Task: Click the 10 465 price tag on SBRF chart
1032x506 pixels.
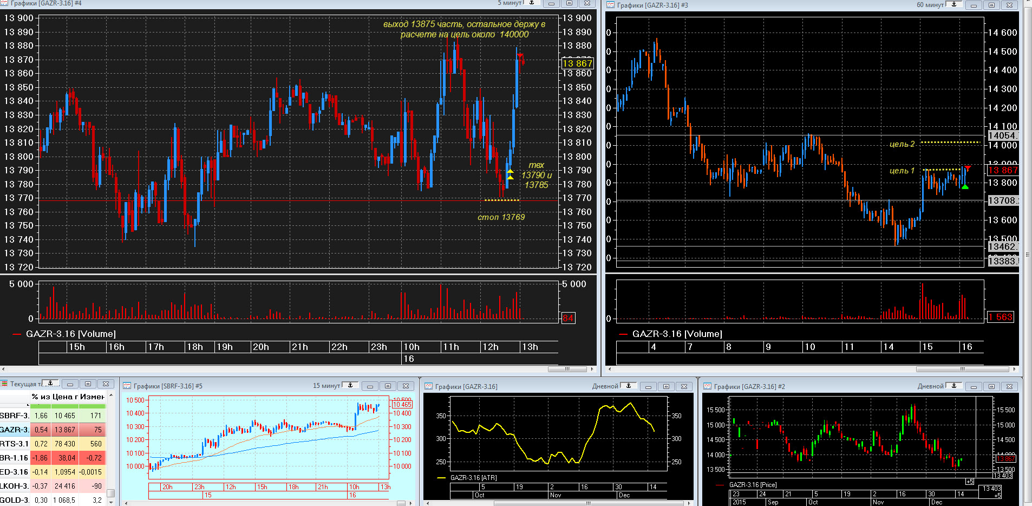Action: click(402, 405)
